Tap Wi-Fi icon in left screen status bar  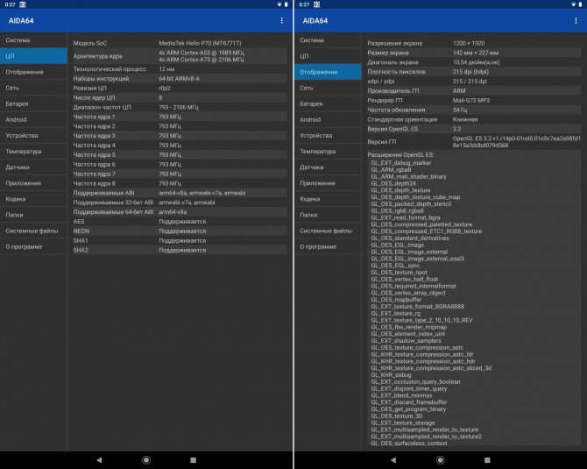tap(279, 4)
